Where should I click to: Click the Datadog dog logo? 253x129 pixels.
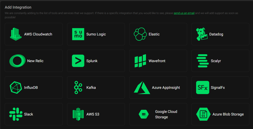pyautogui.click(x=202, y=34)
